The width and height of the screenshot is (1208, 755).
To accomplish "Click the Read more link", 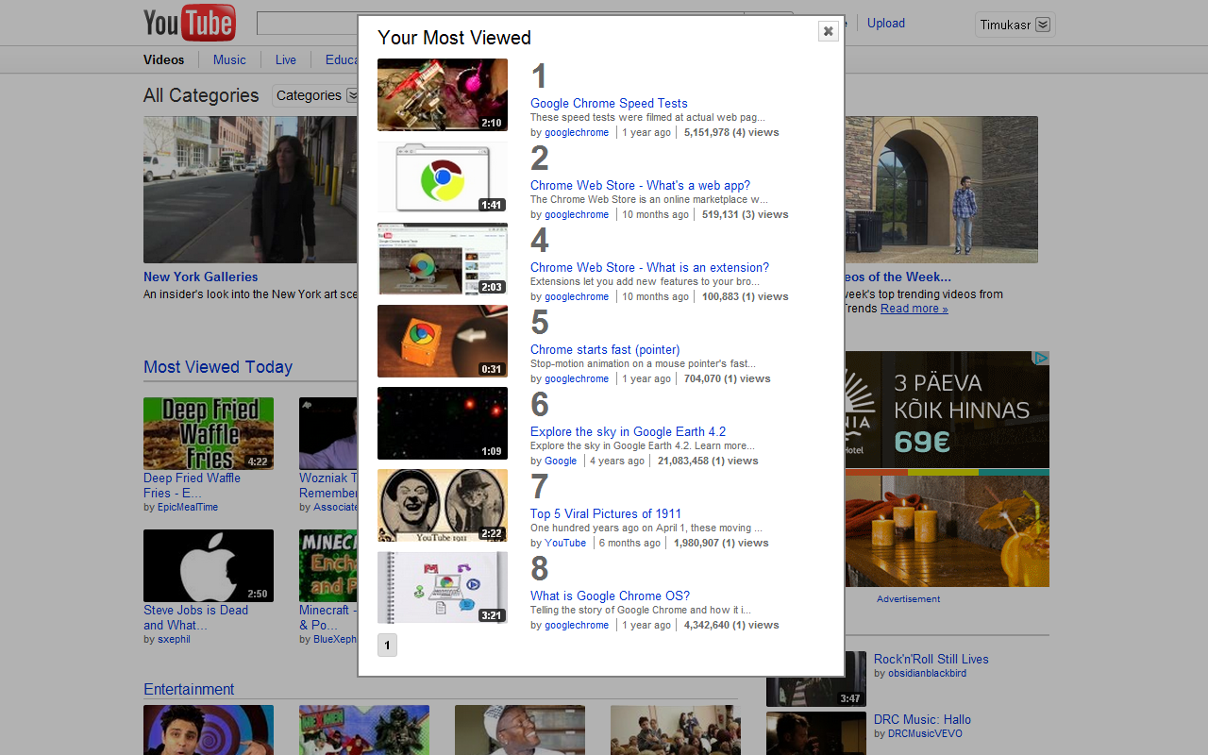I will (914, 309).
